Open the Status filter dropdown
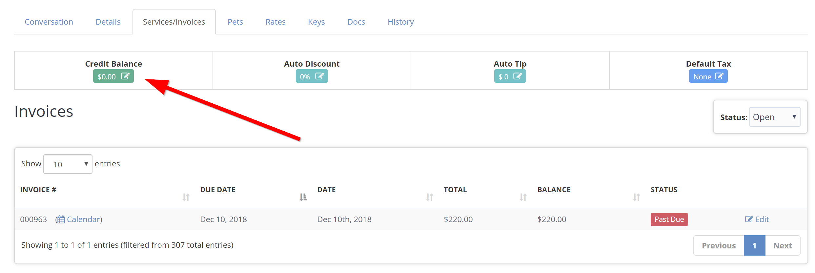This screenshot has width=815, height=273. click(775, 117)
